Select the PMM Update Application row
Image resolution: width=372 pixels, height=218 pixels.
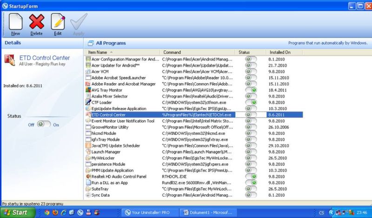pyautogui.click(x=193, y=170)
